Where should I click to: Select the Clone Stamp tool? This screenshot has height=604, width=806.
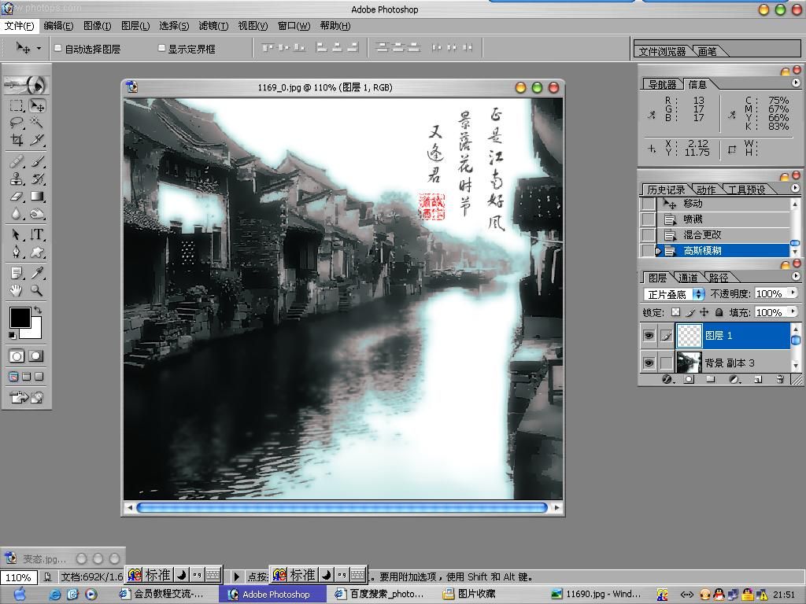(17, 179)
